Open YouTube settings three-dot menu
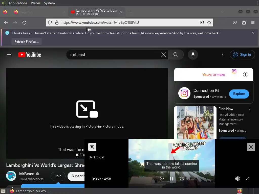This screenshot has width=259, height=194. [223, 55]
